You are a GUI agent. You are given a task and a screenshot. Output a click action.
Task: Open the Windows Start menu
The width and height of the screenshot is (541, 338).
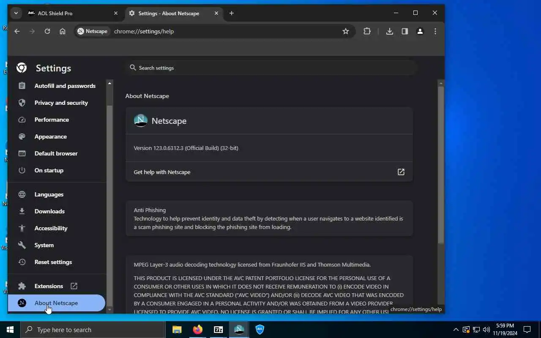pos(10,330)
